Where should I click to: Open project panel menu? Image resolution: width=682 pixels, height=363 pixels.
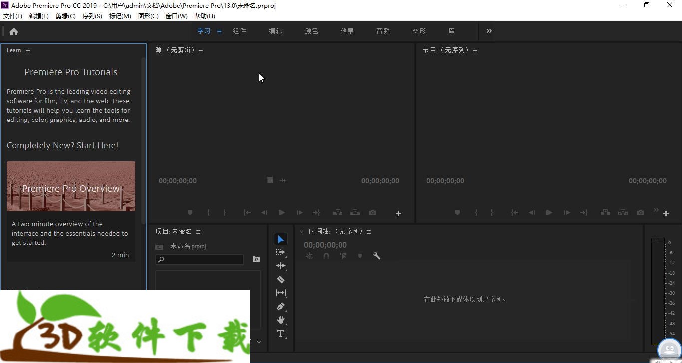pos(198,232)
